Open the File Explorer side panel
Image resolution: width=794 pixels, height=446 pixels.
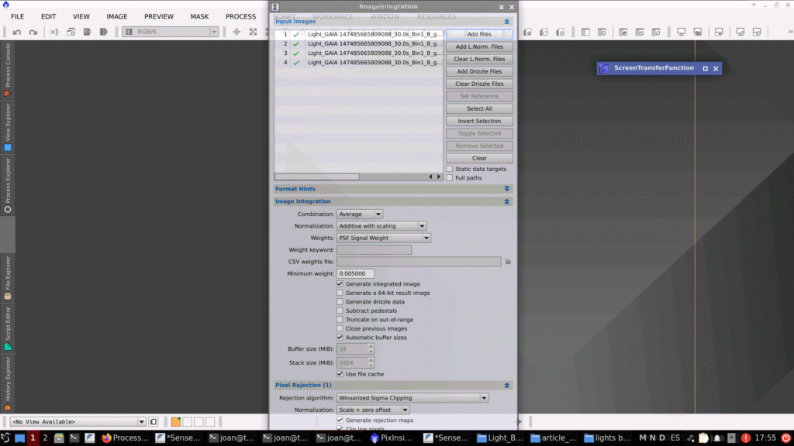click(8, 277)
